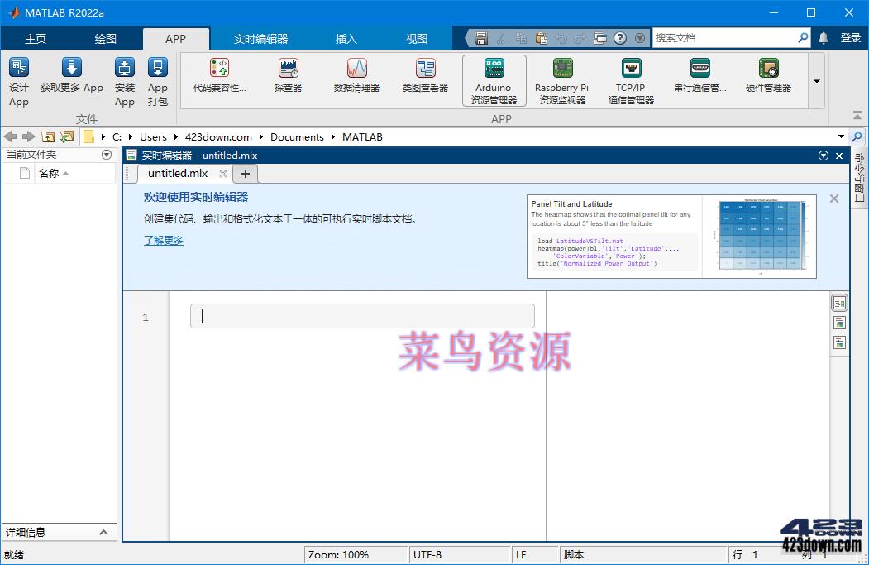
Task: Change the Zoom: 100% status bar control
Action: 356,554
